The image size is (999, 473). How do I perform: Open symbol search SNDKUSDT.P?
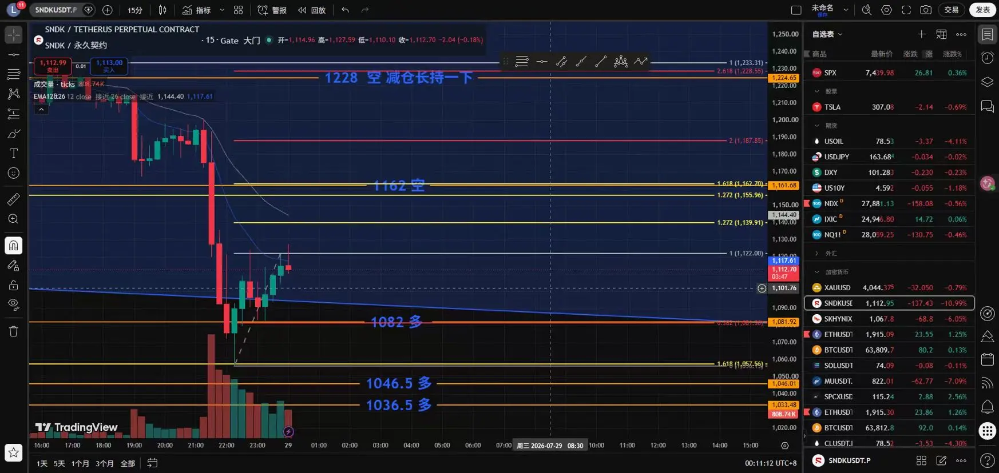56,10
